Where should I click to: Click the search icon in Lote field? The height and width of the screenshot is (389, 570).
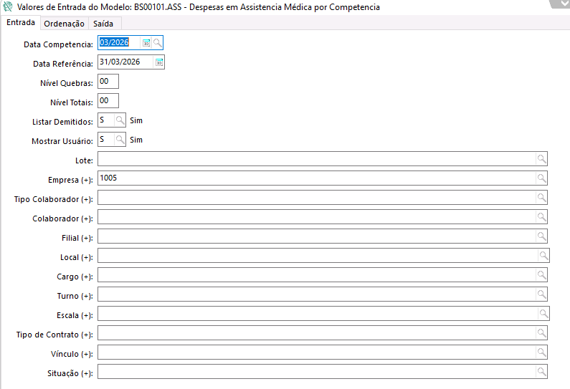coord(542,159)
